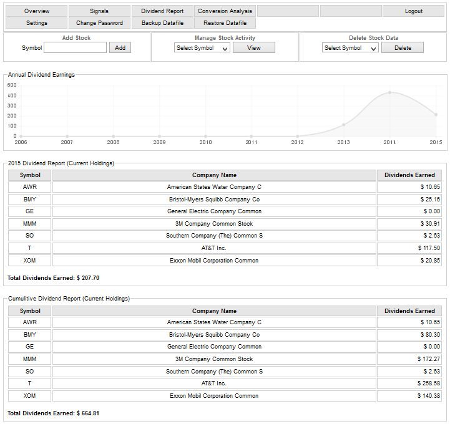Click BMY in the Cumulative Dividend Report
Image resolution: width=450 pixels, height=424 pixels.
[30, 335]
